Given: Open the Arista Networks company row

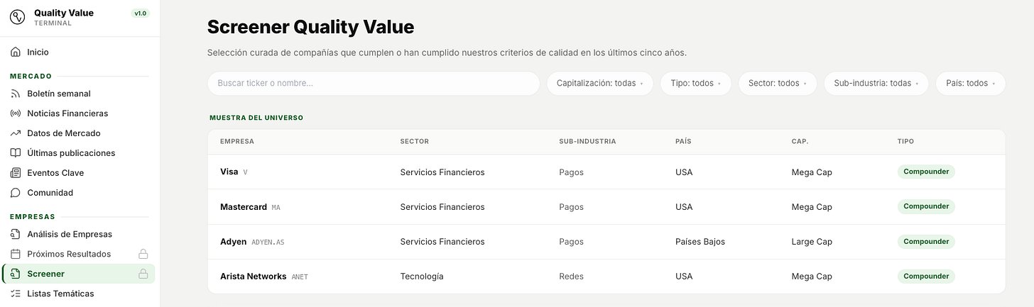Looking at the screenshot, I should (606, 277).
